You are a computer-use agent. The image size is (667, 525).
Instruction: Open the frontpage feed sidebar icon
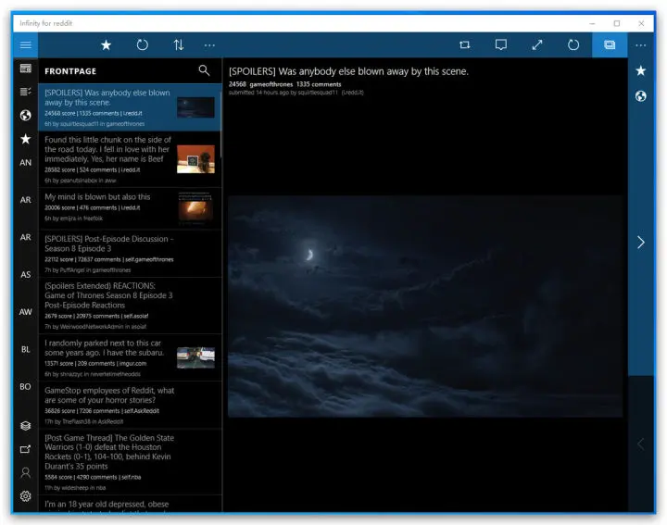click(26, 69)
